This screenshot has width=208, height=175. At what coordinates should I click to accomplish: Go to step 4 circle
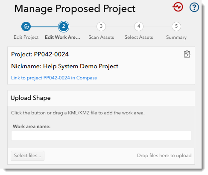pyautogui.click(x=139, y=26)
